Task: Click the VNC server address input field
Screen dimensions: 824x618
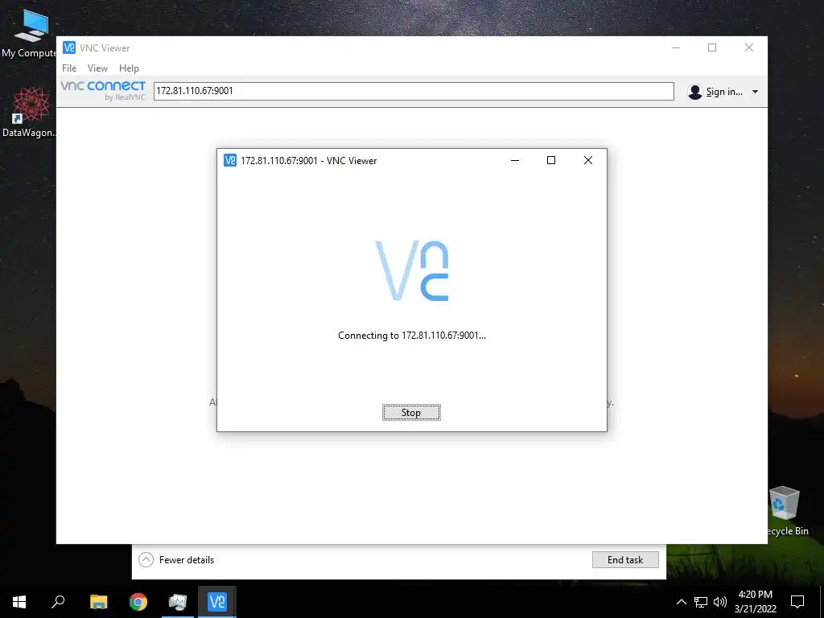Action: pyautogui.click(x=414, y=91)
